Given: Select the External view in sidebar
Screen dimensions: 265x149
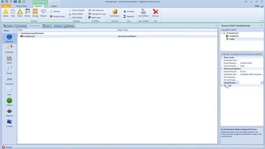Looking at the screenshot, I should pos(9,113).
